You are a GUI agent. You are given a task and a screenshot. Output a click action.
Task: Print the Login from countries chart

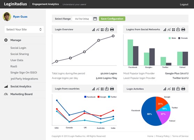click(112, 89)
